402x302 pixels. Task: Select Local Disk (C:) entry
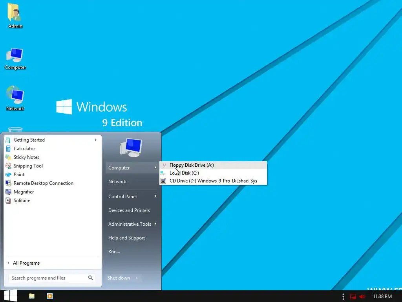(x=213, y=173)
